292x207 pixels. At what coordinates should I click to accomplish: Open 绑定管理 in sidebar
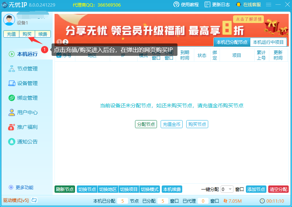[x=27, y=98]
